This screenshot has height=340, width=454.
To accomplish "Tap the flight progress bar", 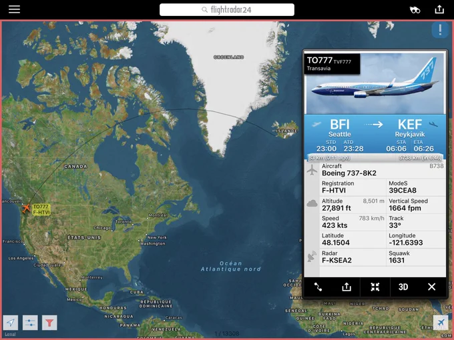I will (375, 157).
